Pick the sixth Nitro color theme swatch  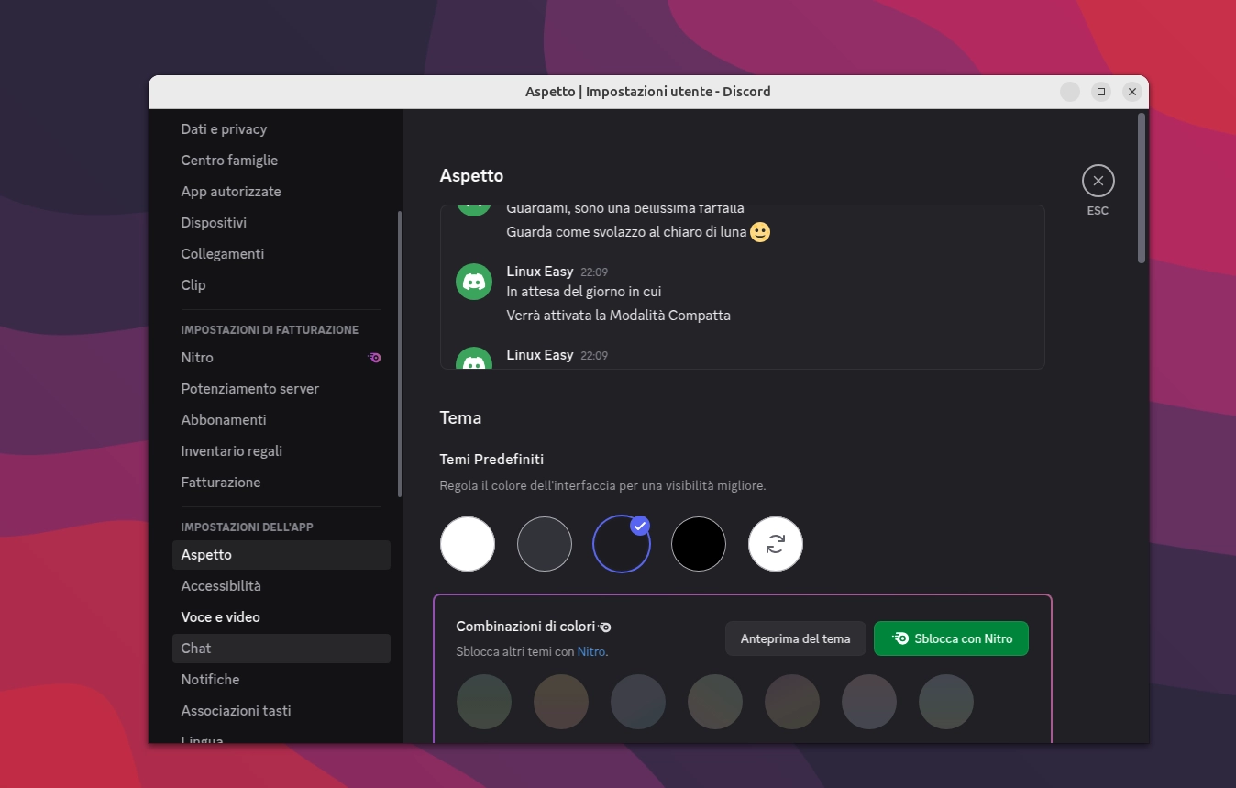(x=869, y=702)
